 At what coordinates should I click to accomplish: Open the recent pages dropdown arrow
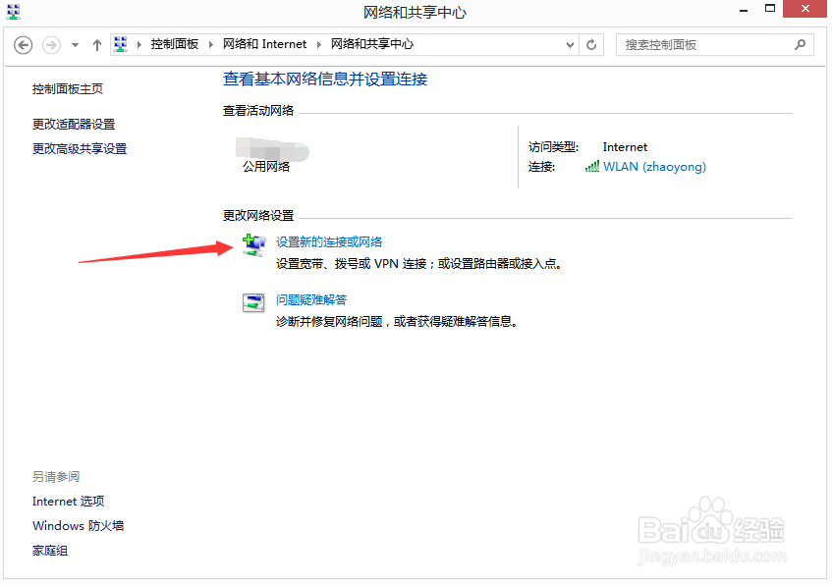(74, 44)
